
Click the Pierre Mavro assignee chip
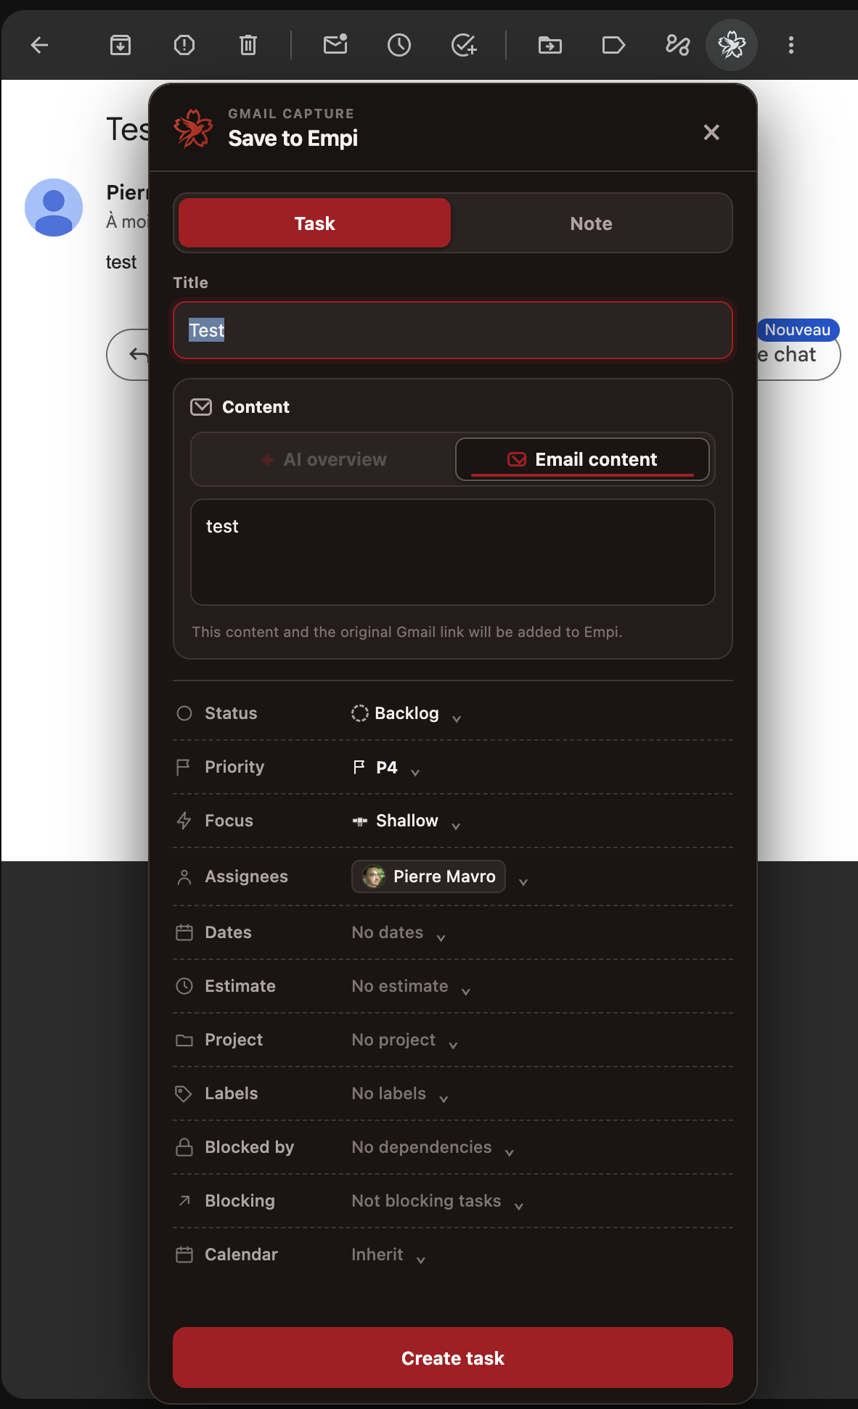point(428,876)
